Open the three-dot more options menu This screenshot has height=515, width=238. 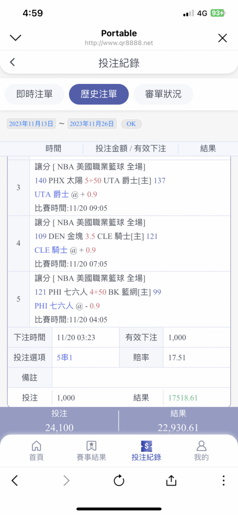click(x=224, y=481)
